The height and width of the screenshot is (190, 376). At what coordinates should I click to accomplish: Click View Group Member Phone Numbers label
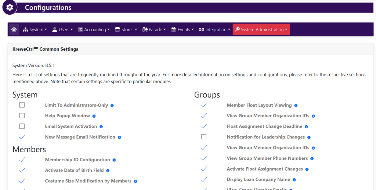[x=267, y=158]
